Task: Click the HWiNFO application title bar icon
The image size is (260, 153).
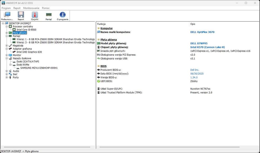Action: [x=3, y=3]
